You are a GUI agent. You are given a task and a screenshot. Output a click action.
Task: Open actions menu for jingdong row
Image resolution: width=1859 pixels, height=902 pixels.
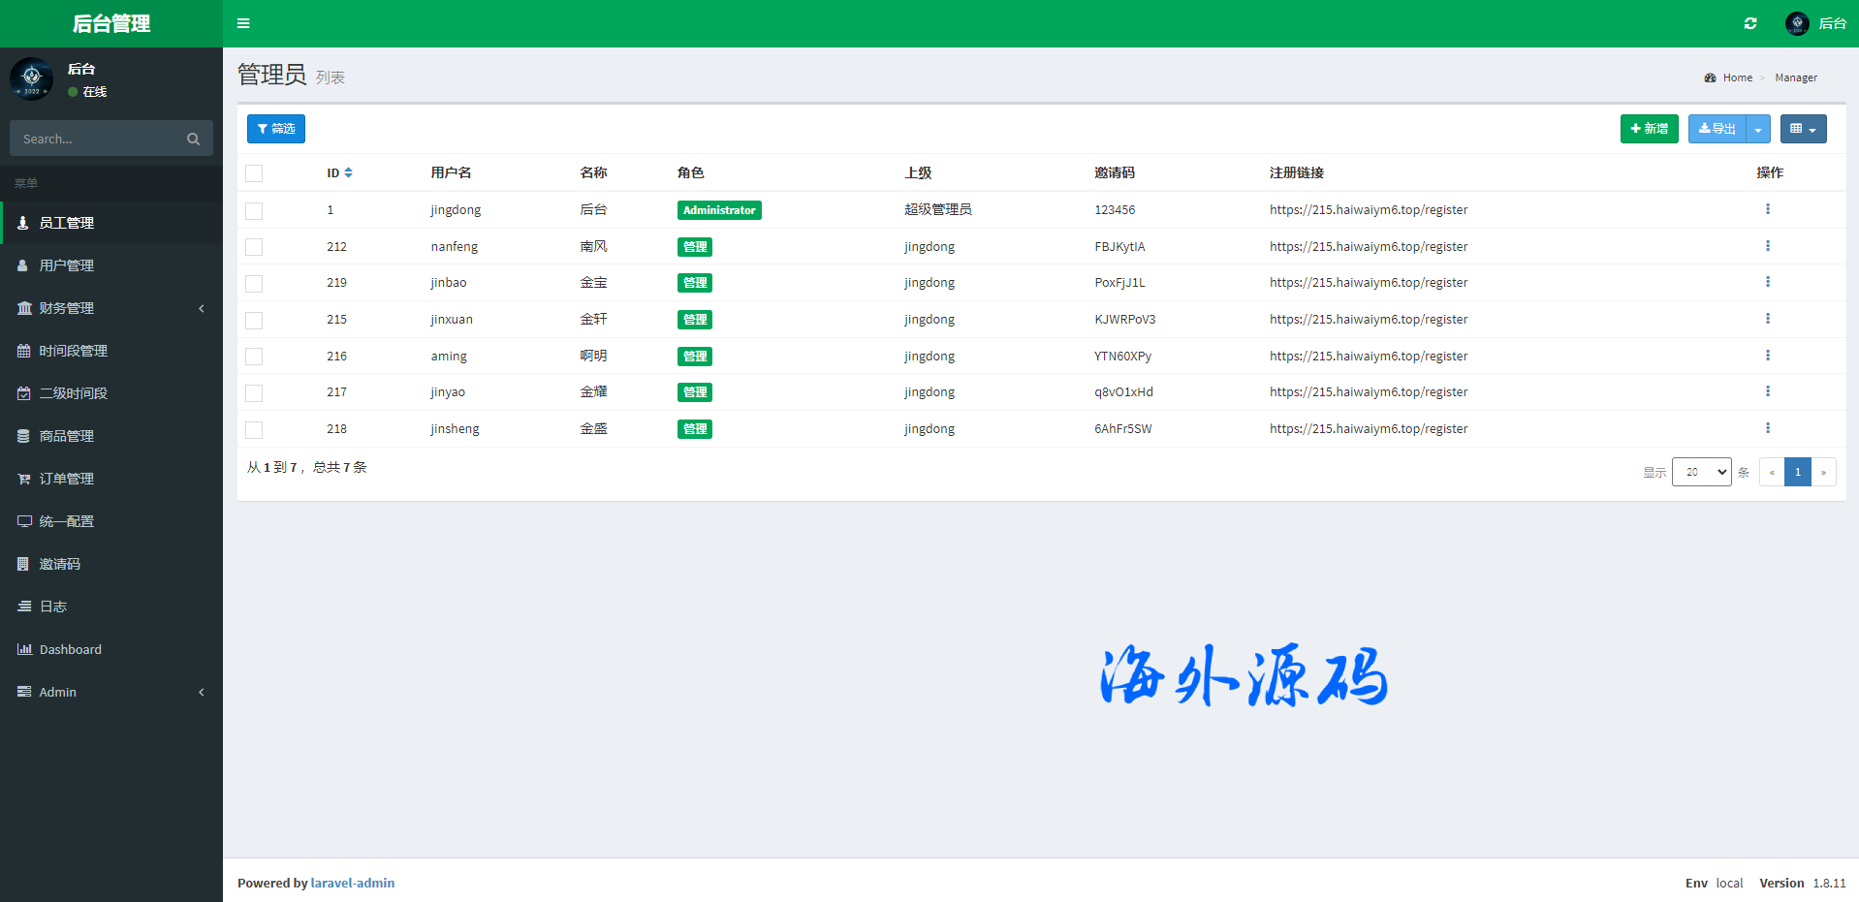[1767, 209]
